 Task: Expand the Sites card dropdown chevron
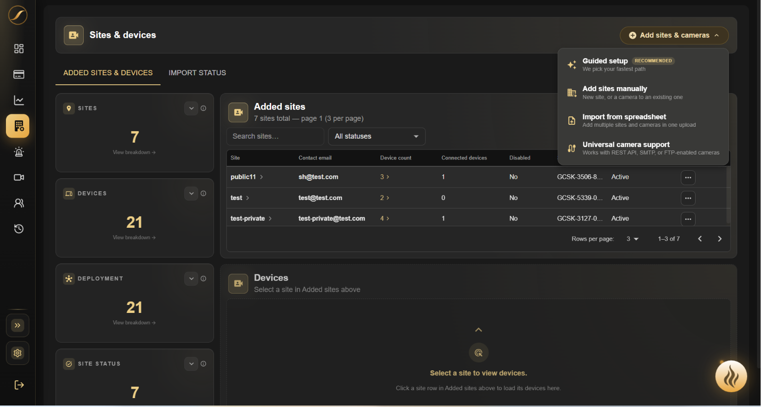(191, 108)
